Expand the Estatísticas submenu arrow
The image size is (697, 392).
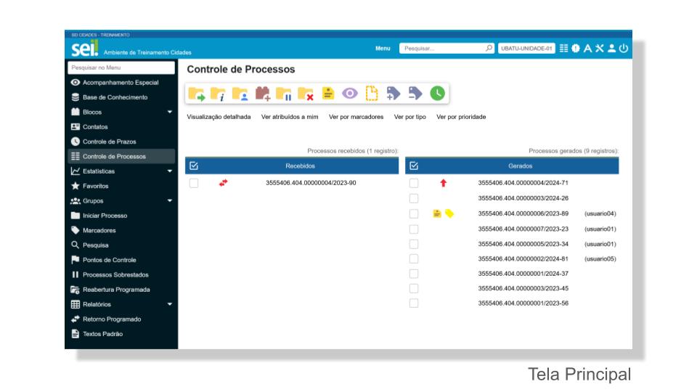[170, 171]
